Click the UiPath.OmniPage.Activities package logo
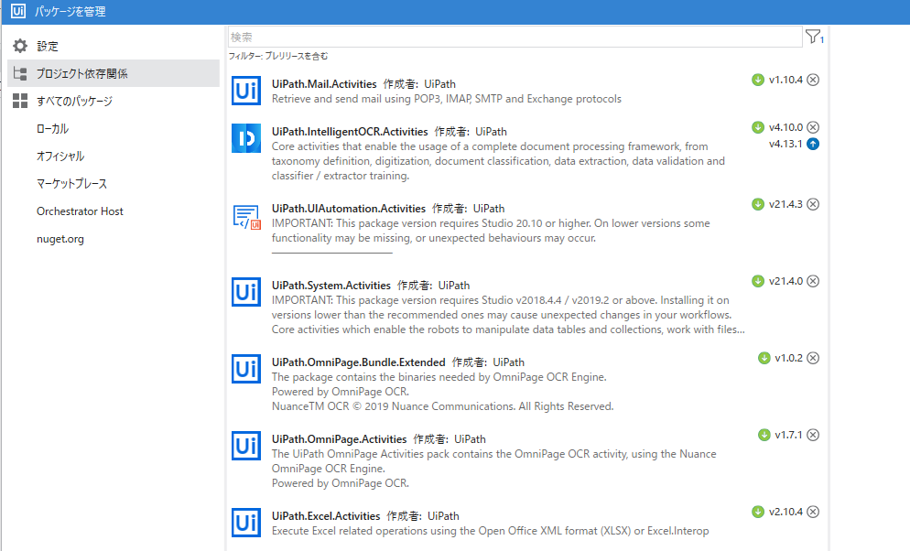This screenshot has width=910, height=551. coord(246,446)
